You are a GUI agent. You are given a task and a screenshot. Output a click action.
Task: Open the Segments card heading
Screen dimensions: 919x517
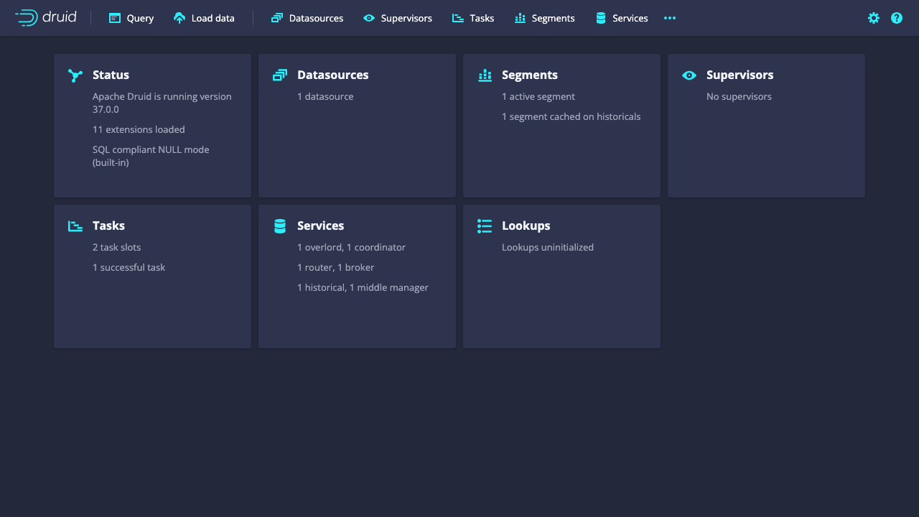click(530, 75)
